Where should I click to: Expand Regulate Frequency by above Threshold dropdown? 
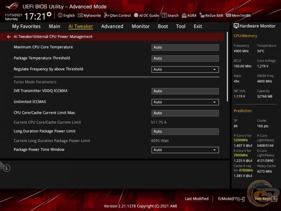[x=185, y=69]
